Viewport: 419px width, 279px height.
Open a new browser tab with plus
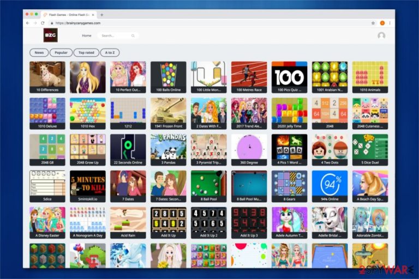(102, 15)
